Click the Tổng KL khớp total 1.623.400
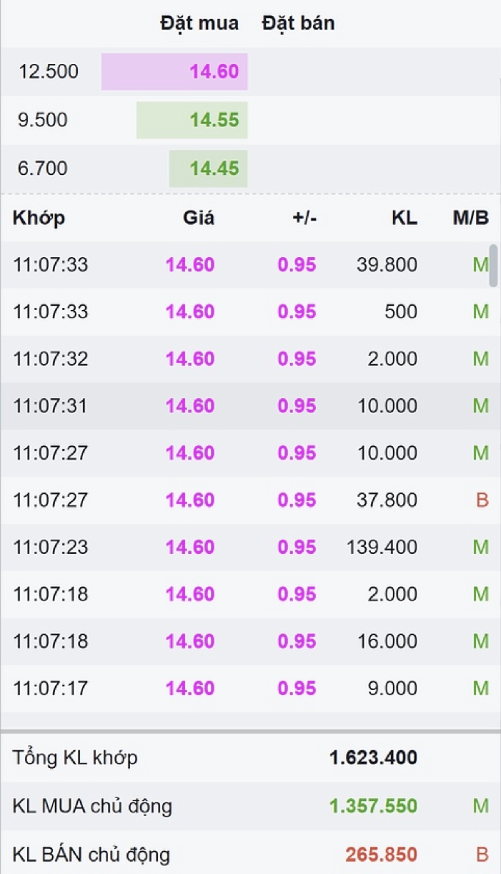 (x=373, y=757)
